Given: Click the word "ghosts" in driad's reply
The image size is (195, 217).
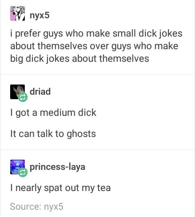Looking at the screenshot, I should point(81,135).
